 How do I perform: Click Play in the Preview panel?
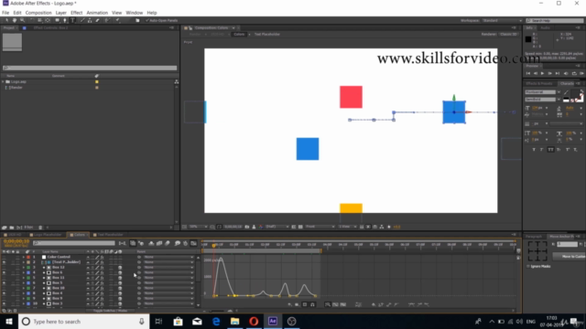(542, 73)
